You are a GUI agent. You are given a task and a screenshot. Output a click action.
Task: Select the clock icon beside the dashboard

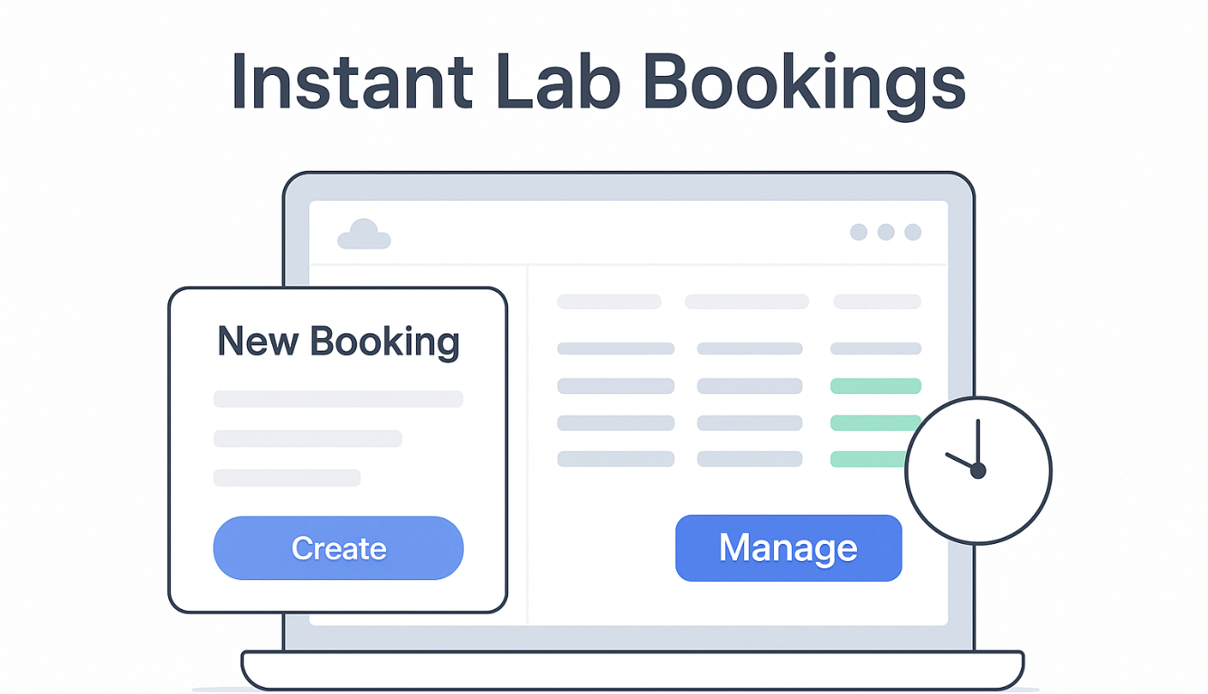tap(977, 469)
